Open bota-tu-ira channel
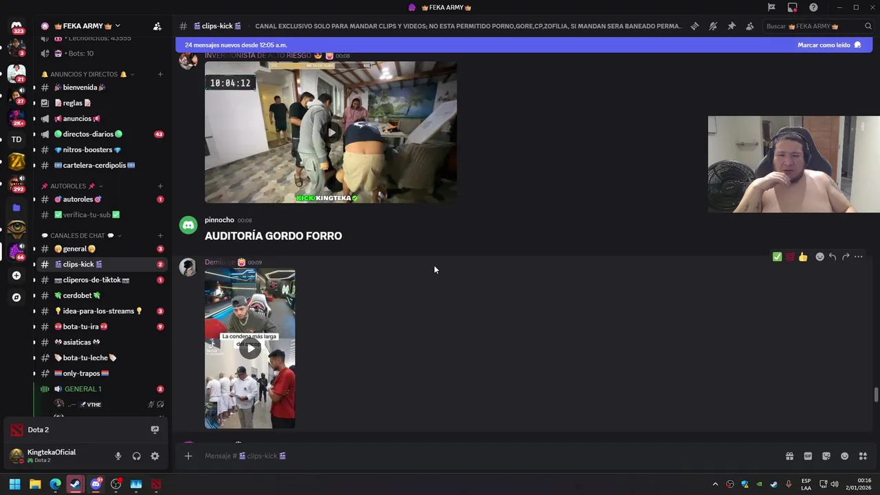This screenshot has width=880, height=495. click(100, 327)
